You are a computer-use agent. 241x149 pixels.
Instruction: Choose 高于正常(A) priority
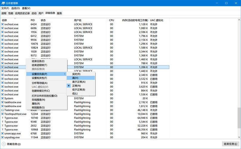81,82
